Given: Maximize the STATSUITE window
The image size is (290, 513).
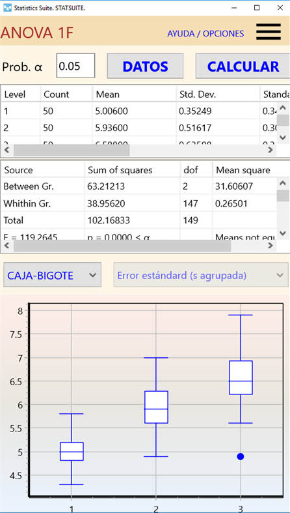Looking at the screenshot, I should coord(257,8).
